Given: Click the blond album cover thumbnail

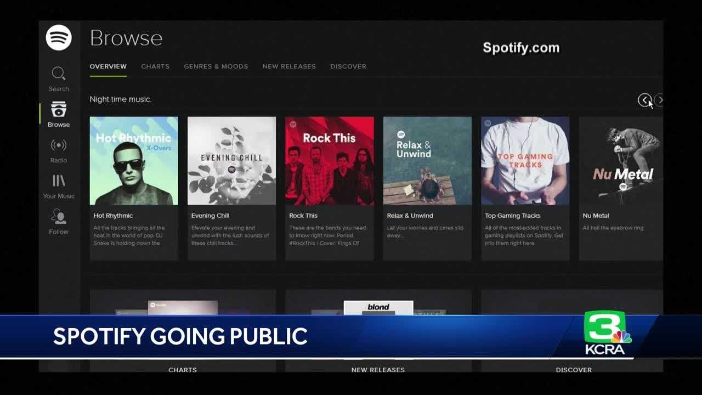Looking at the screenshot, I should tap(378, 308).
